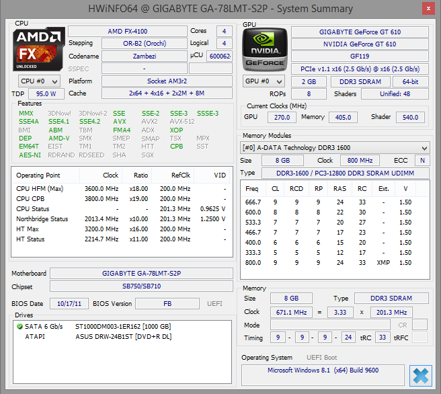The image size is (441, 394).
Task: Open the CPU #0 selector dropdown
Action: [x=39, y=81]
